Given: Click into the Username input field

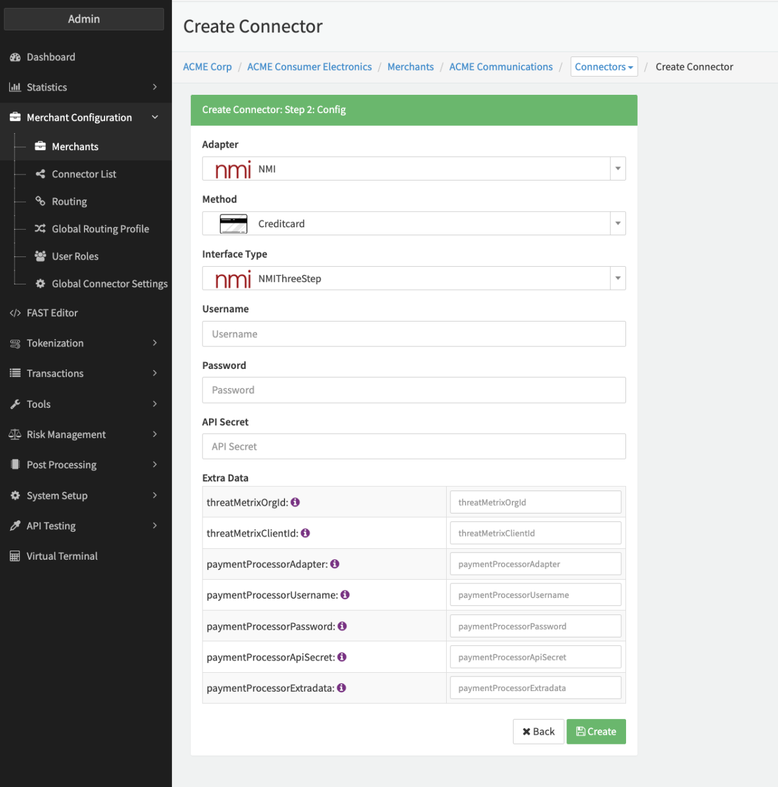Looking at the screenshot, I should [413, 334].
